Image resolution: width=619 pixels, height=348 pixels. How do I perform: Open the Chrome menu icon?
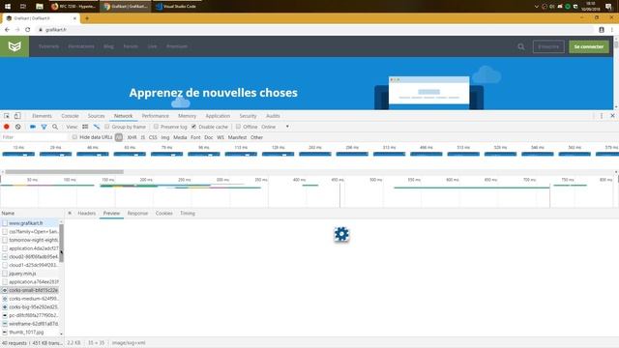pyautogui.click(x=612, y=30)
